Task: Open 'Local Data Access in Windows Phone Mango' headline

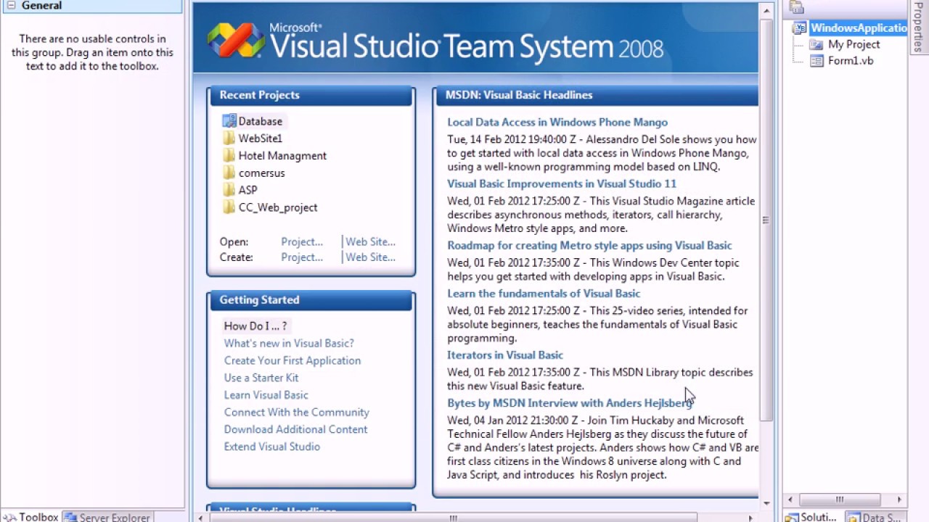Action: pos(557,123)
